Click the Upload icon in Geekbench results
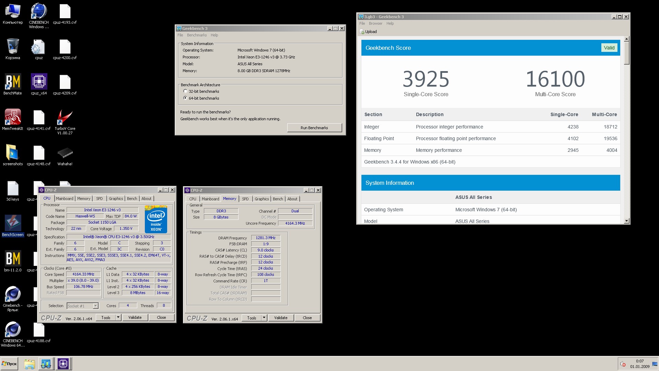Viewport: 659px width, 371px height. click(362, 32)
